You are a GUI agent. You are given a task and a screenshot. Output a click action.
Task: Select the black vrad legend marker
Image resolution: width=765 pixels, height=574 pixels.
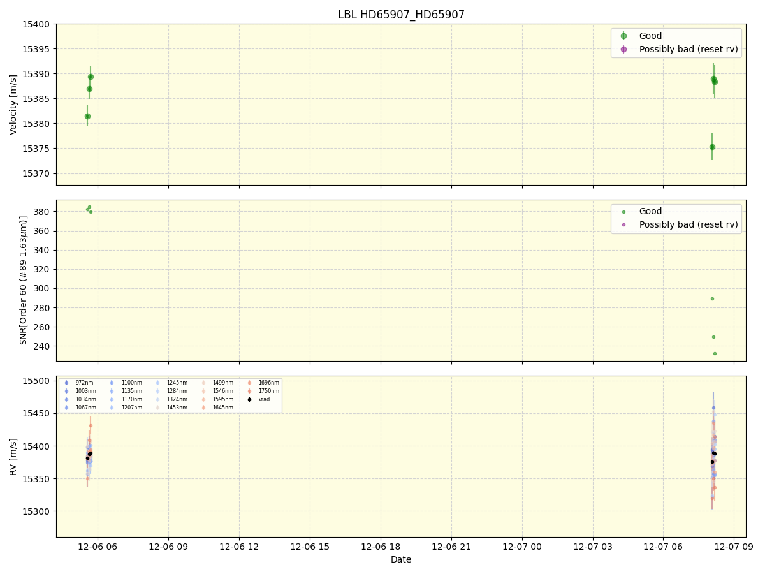click(x=249, y=399)
